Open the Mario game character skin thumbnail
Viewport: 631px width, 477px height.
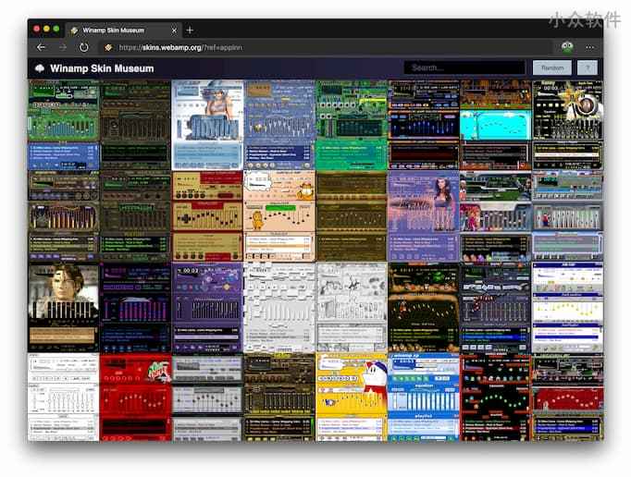(567, 216)
